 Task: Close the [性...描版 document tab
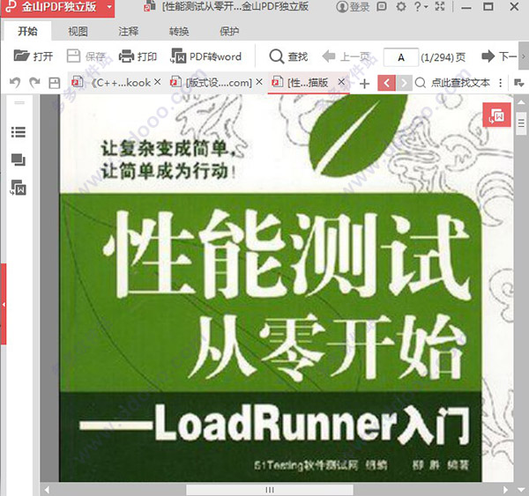341,82
